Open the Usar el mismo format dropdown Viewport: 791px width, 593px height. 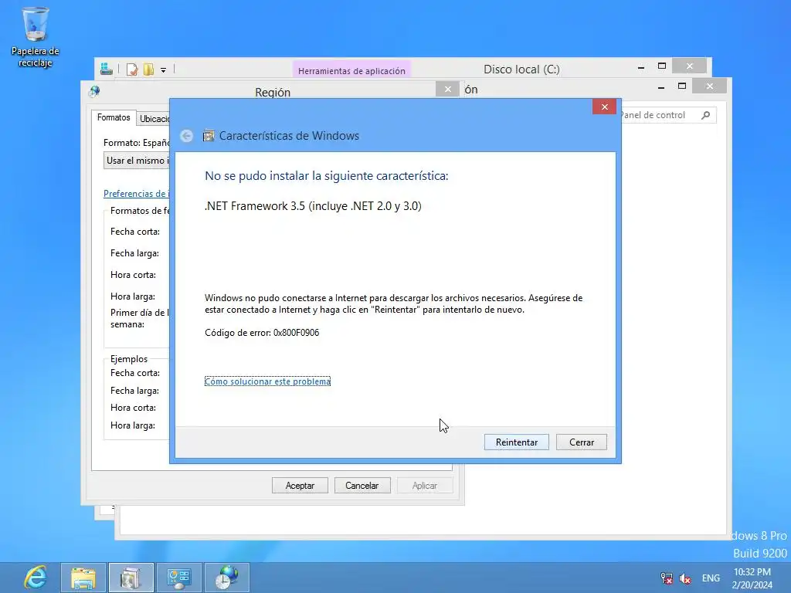(x=137, y=161)
